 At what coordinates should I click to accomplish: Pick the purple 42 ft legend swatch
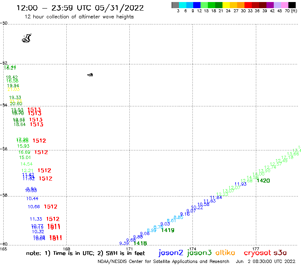click(270, 5)
